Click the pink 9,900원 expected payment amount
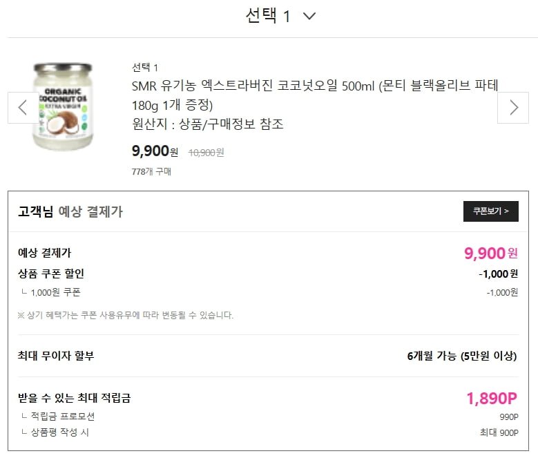The height and width of the screenshot is (458, 538). pos(490,253)
